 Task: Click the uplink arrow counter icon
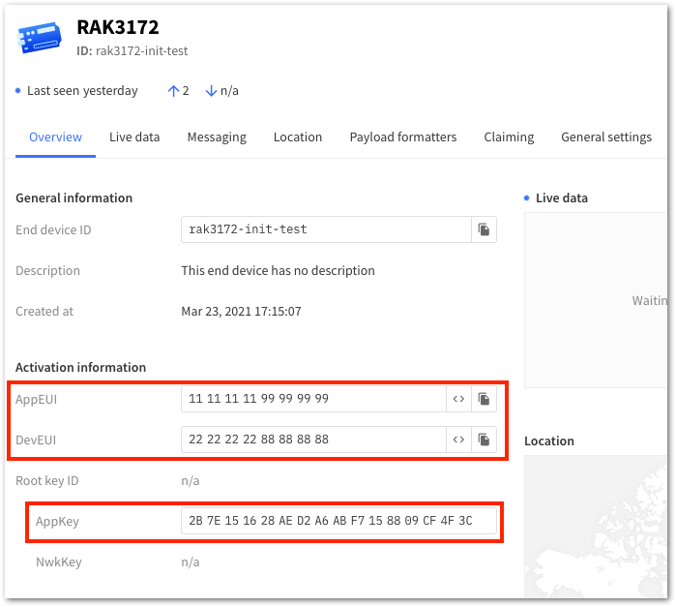[x=173, y=91]
